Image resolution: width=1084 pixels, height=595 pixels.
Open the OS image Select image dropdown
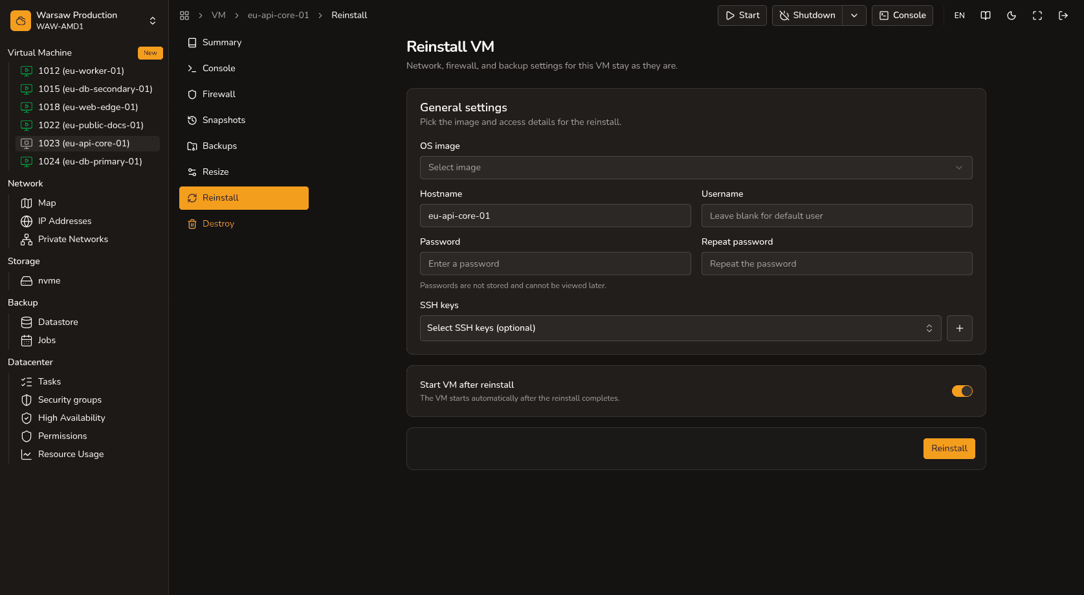pos(696,168)
